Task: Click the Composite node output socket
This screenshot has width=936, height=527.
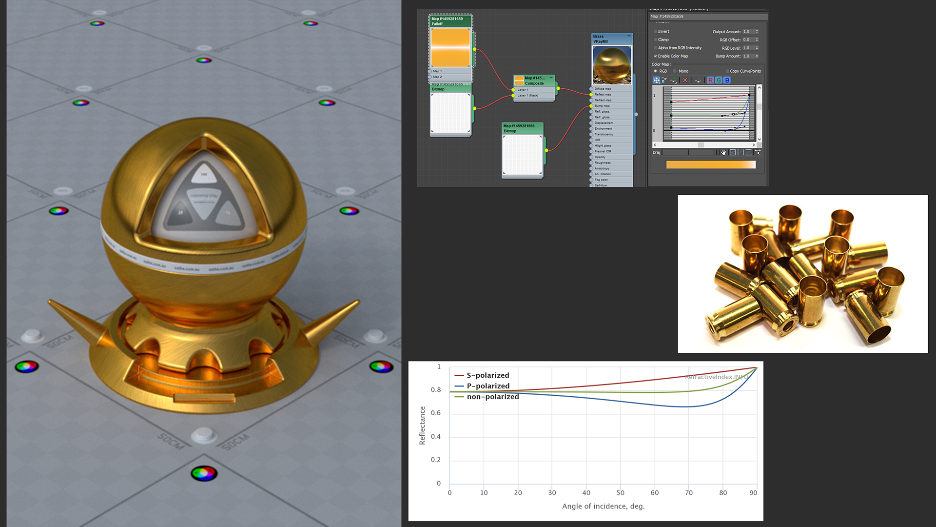Action: click(x=558, y=88)
